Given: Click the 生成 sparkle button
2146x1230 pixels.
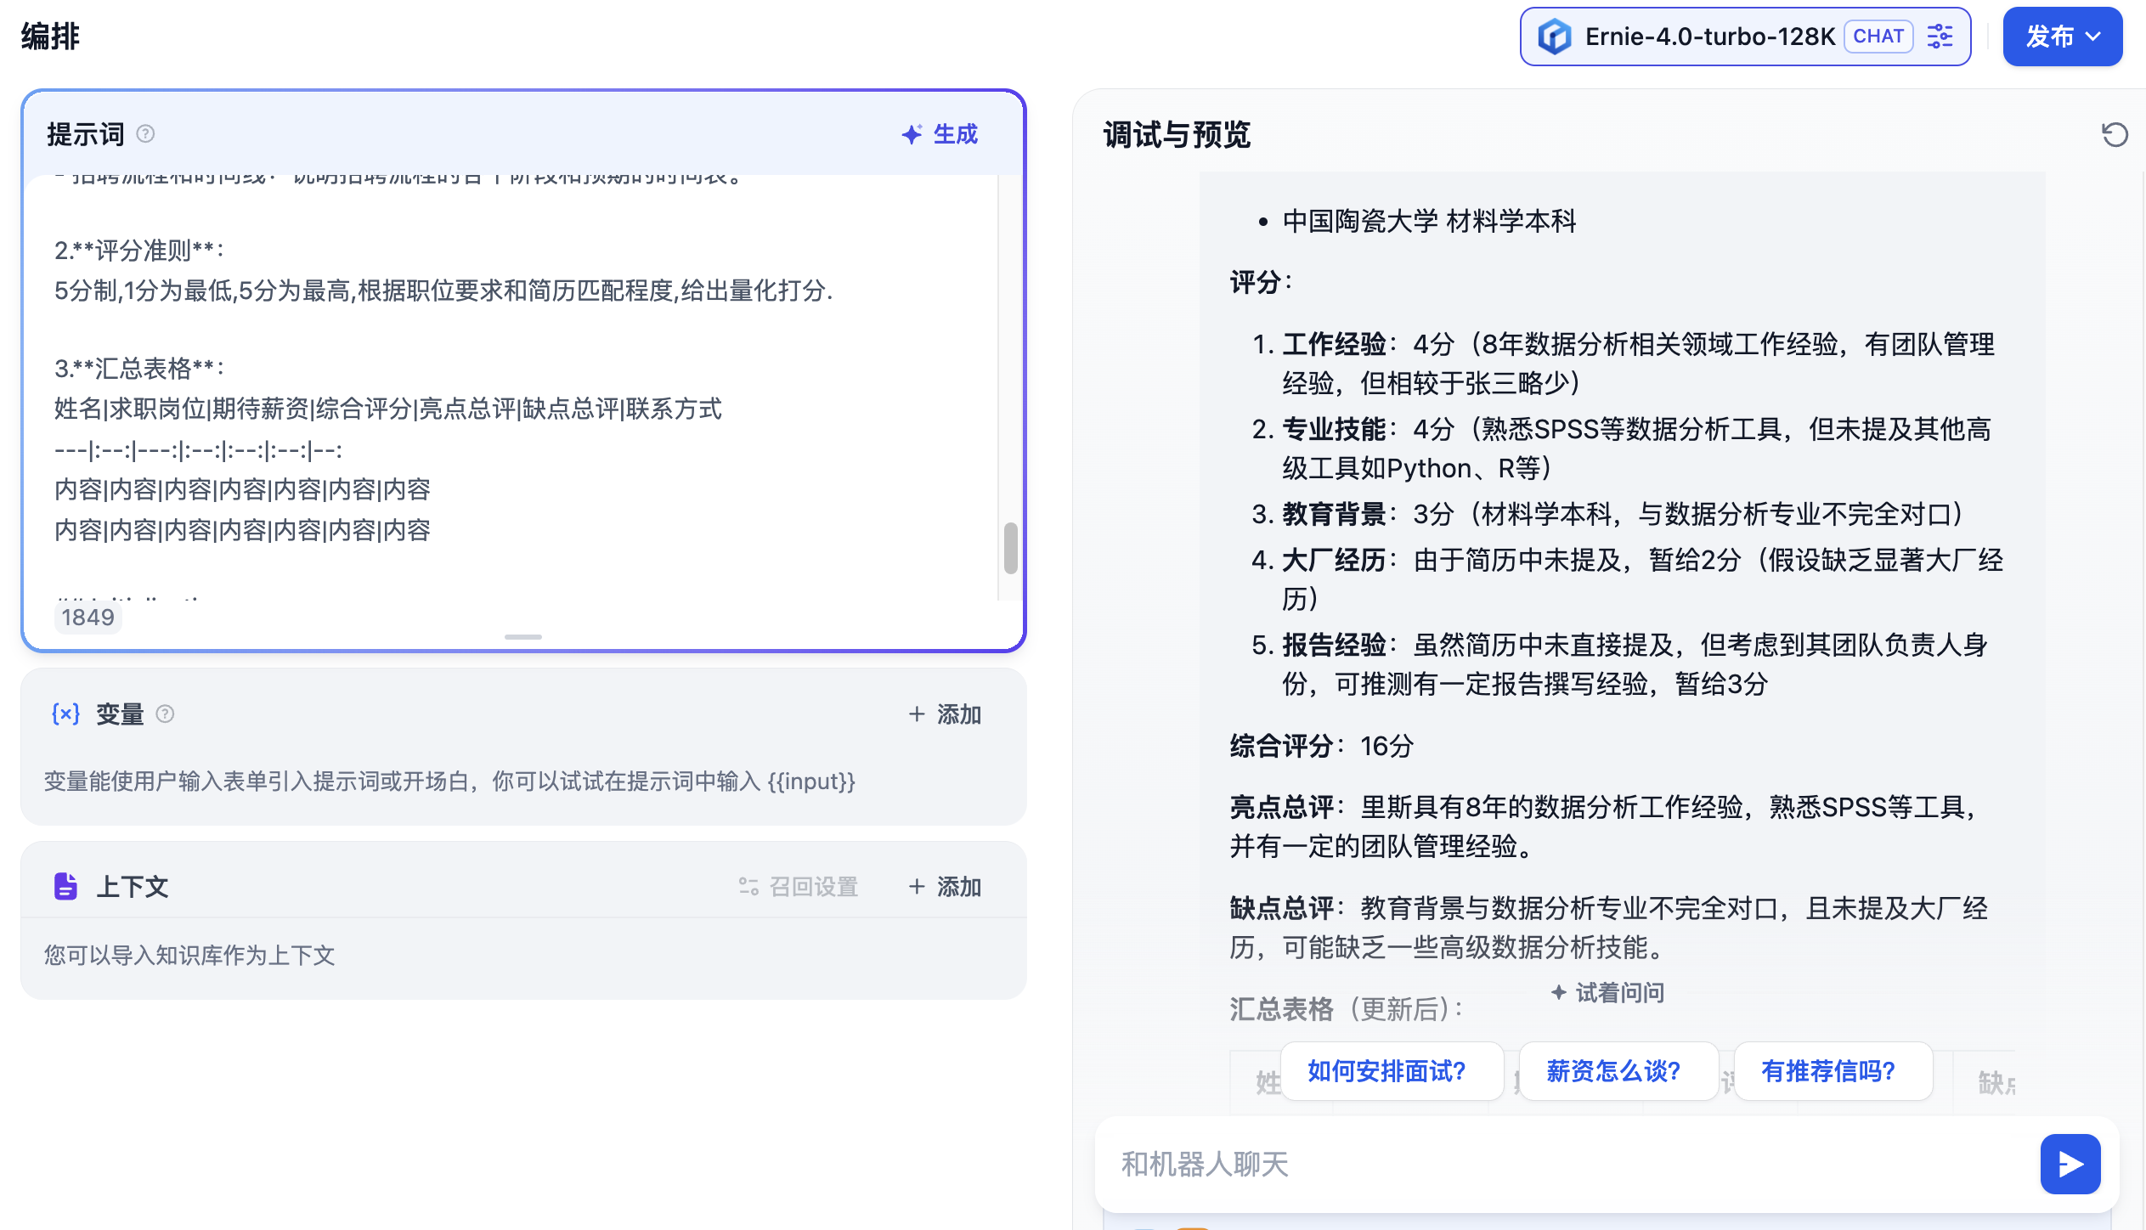Looking at the screenshot, I should [x=940, y=134].
